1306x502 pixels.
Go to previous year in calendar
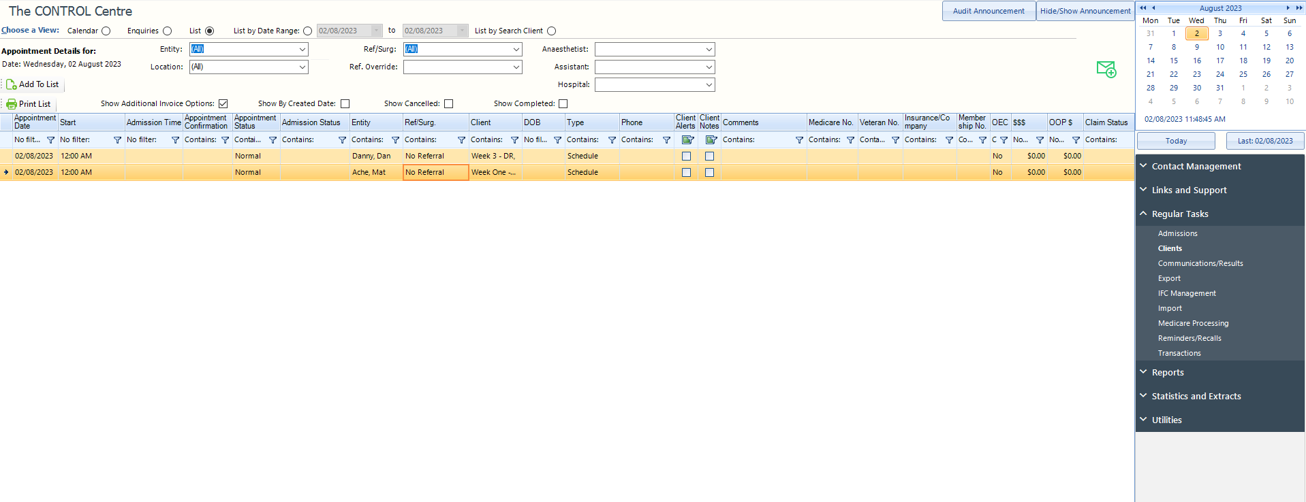coord(1143,8)
